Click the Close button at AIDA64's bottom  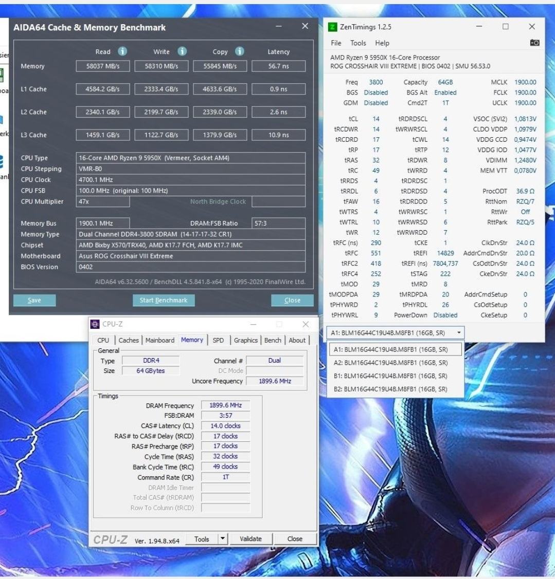click(x=292, y=301)
